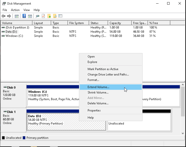Select Mark Partition as Active
The height and width of the screenshot is (147, 186).
tap(111, 69)
